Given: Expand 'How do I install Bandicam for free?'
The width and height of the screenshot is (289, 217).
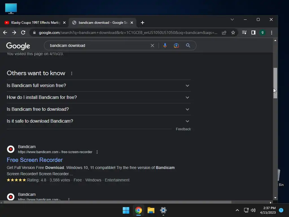Looking at the screenshot, I should tap(98, 97).
